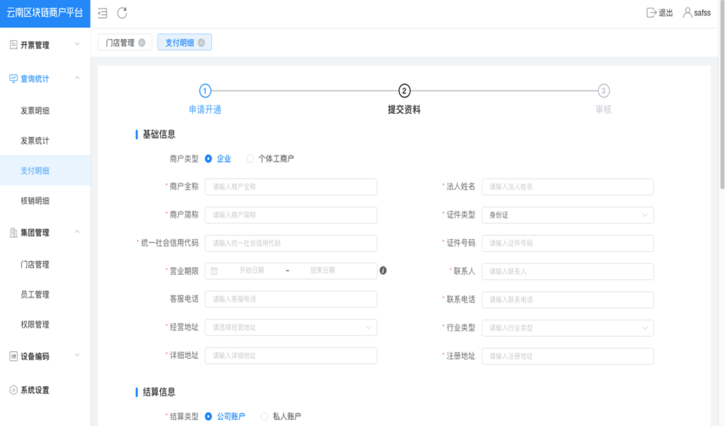Collapse 查询统计 menu chevron
Image resolution: width=725 pixels, height=426 pixels.
click(x=77, y=78)
